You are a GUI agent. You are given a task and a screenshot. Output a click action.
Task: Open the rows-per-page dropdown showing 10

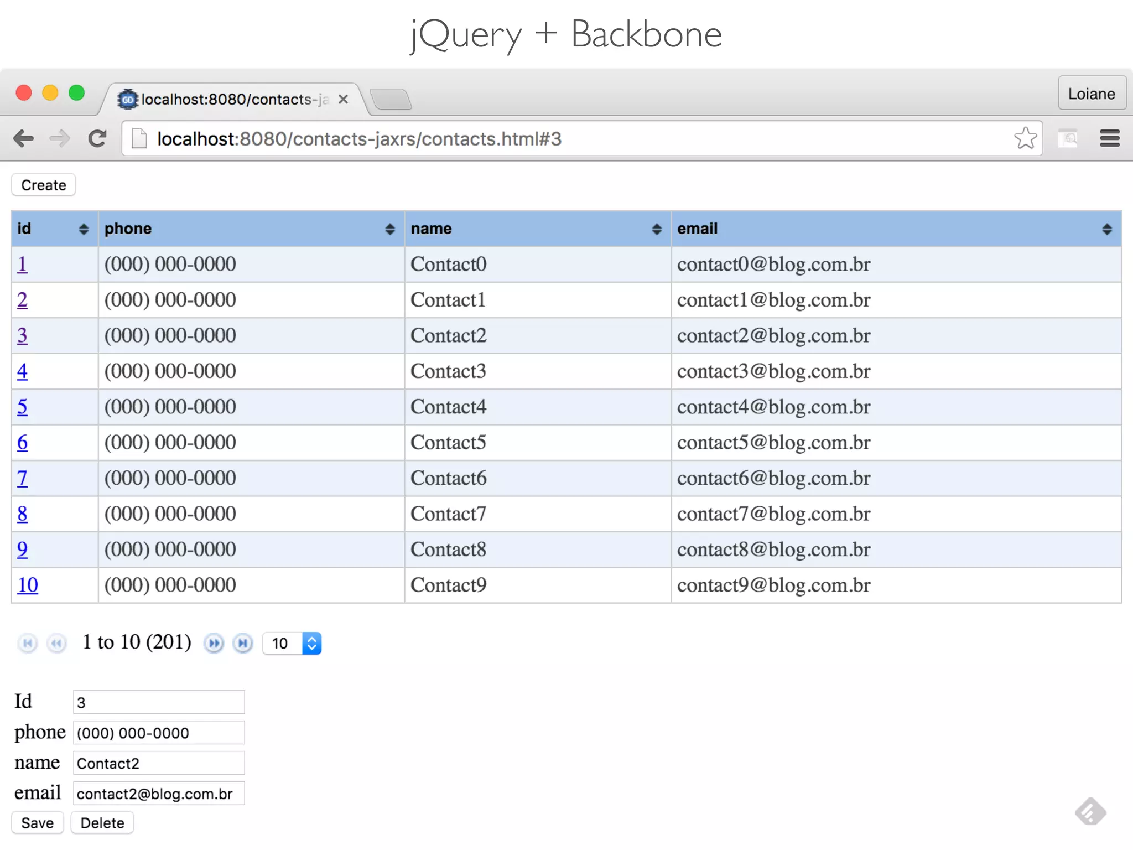292,643
